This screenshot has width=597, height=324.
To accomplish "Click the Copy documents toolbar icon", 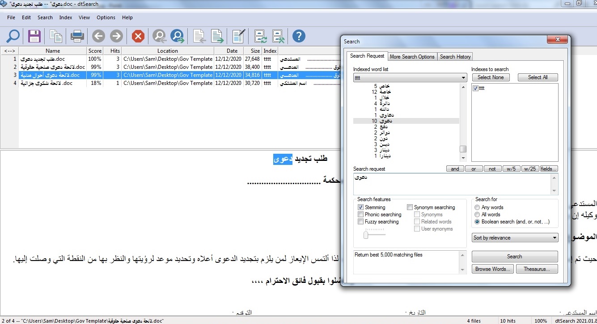I will point(56,36).
